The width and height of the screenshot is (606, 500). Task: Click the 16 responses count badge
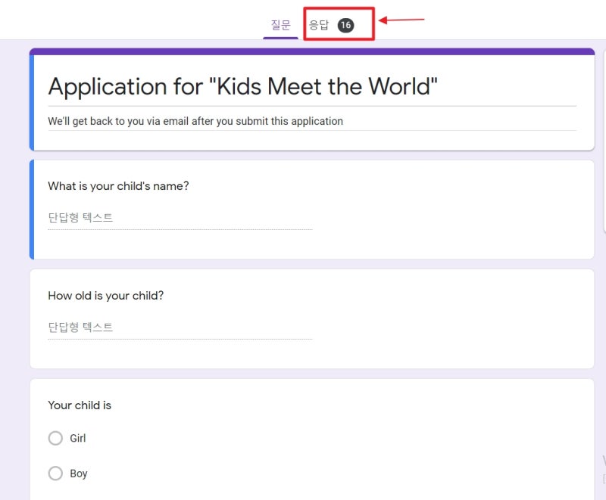tap(345, 25)
